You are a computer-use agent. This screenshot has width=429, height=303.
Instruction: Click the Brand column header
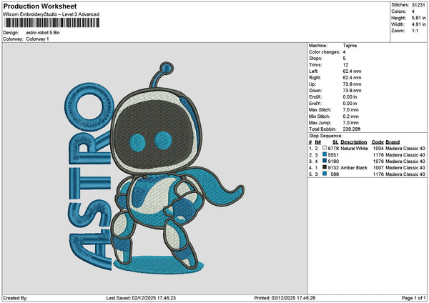pos(394,142)
